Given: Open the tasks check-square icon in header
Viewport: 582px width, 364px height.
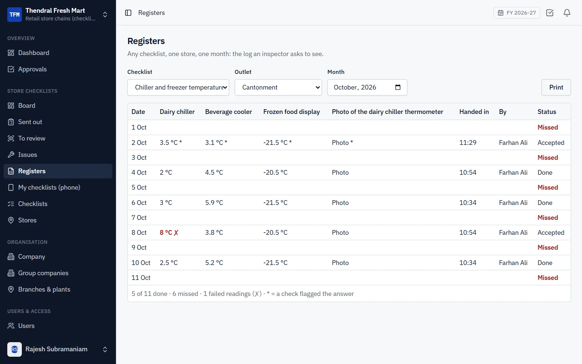Looking at the screenshot, I should 550,13.
